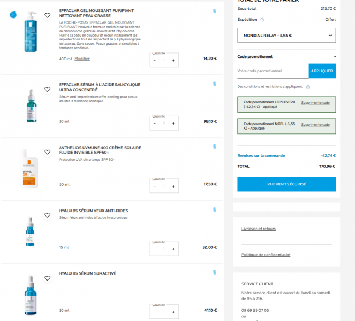Increase quantity of Effaclar Gel Moussant
The height and width of the screenshot is (321, 355).
tap(173, 60)
